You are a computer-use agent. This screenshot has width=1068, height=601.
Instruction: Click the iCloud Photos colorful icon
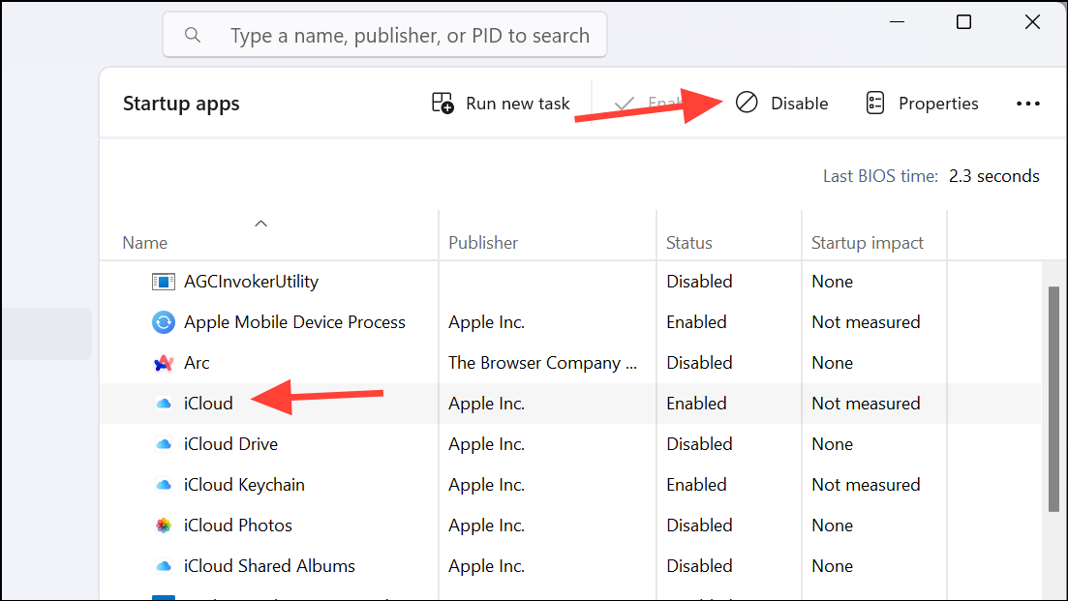164,526
